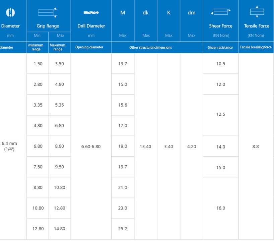
Task: Click the drill bit icon
Action: (x=91, y=13)
